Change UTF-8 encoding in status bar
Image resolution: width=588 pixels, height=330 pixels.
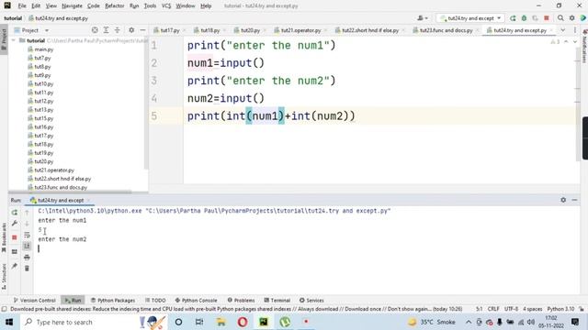click(x=511, y=309)
